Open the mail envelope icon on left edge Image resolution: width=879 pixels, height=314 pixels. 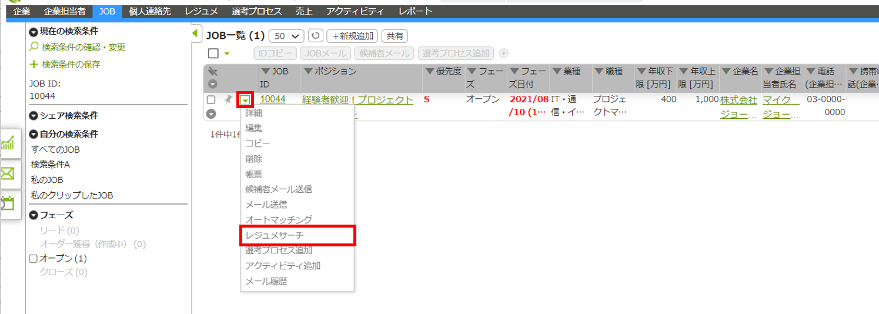pos(8,174)
